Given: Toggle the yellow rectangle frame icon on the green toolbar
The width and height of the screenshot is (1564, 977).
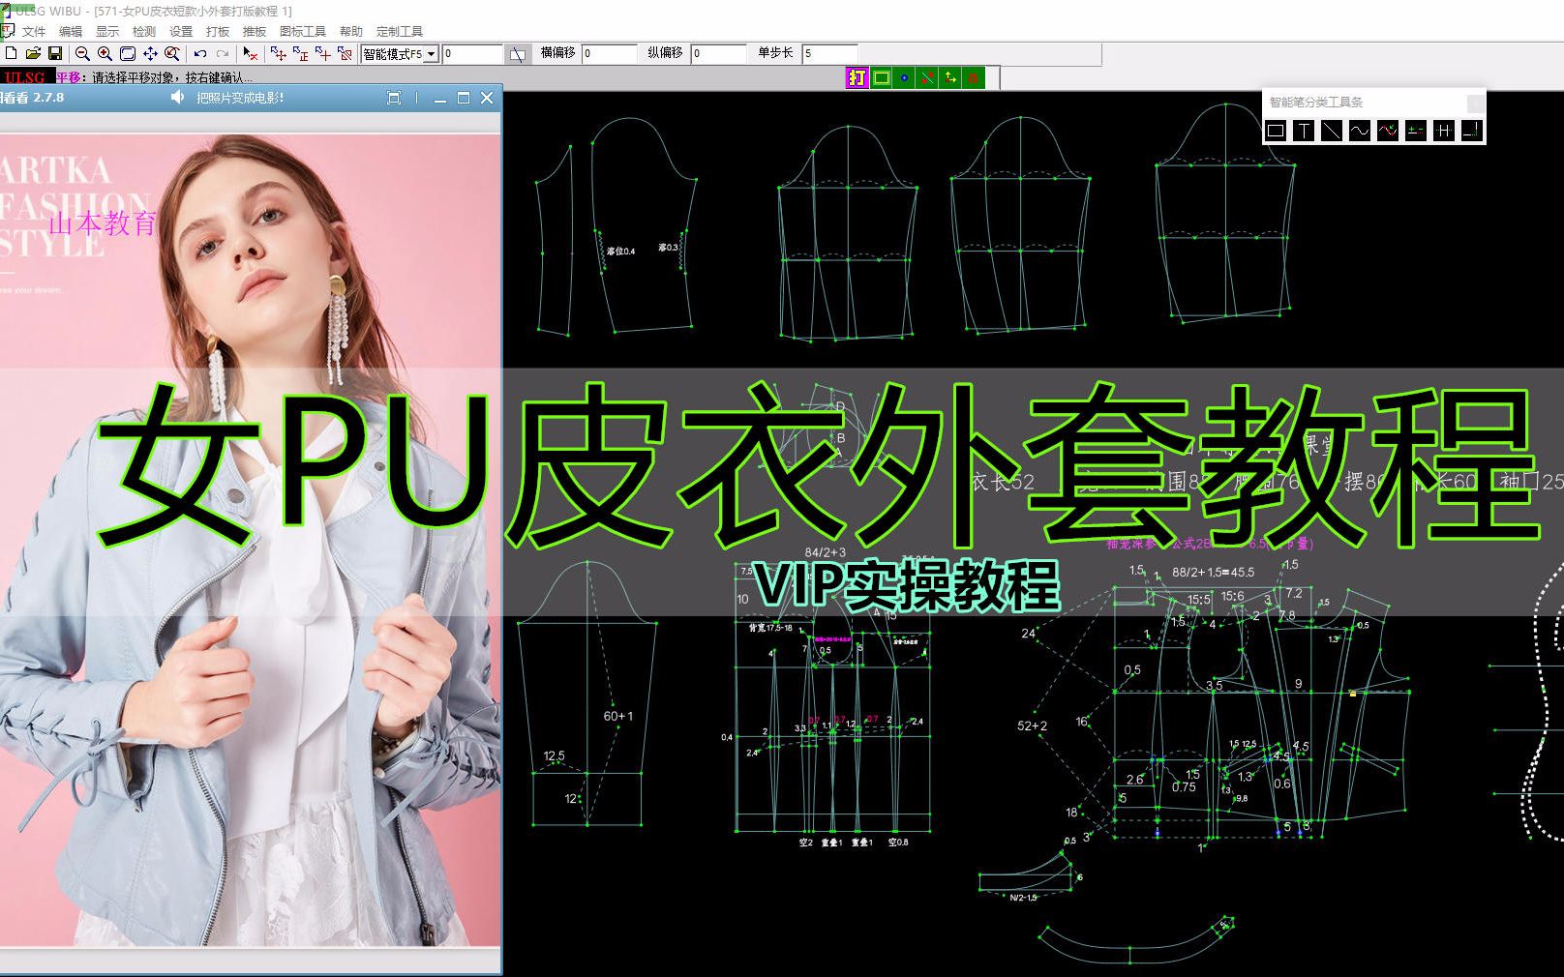Looking at the screenshot, I should [x=883, y=77].
